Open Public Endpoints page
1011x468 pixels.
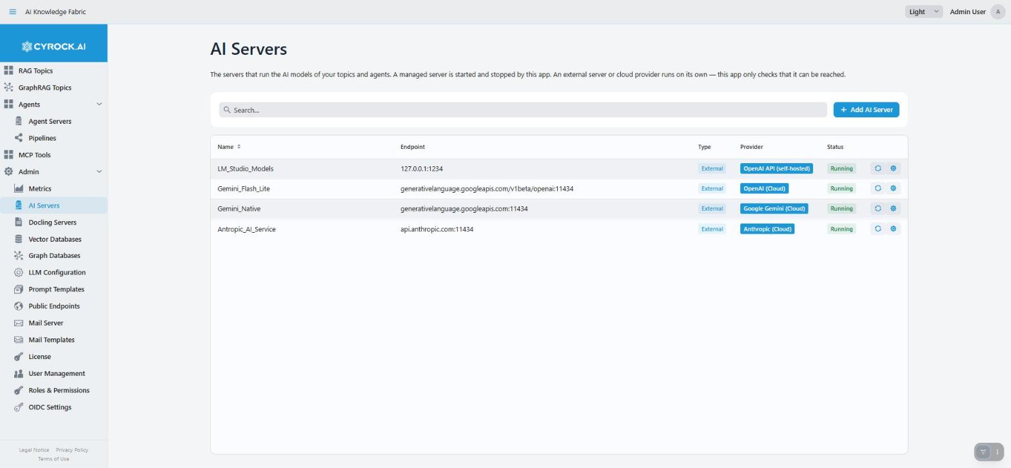(54, 306)
